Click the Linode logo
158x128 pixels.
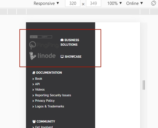point(42,56)
